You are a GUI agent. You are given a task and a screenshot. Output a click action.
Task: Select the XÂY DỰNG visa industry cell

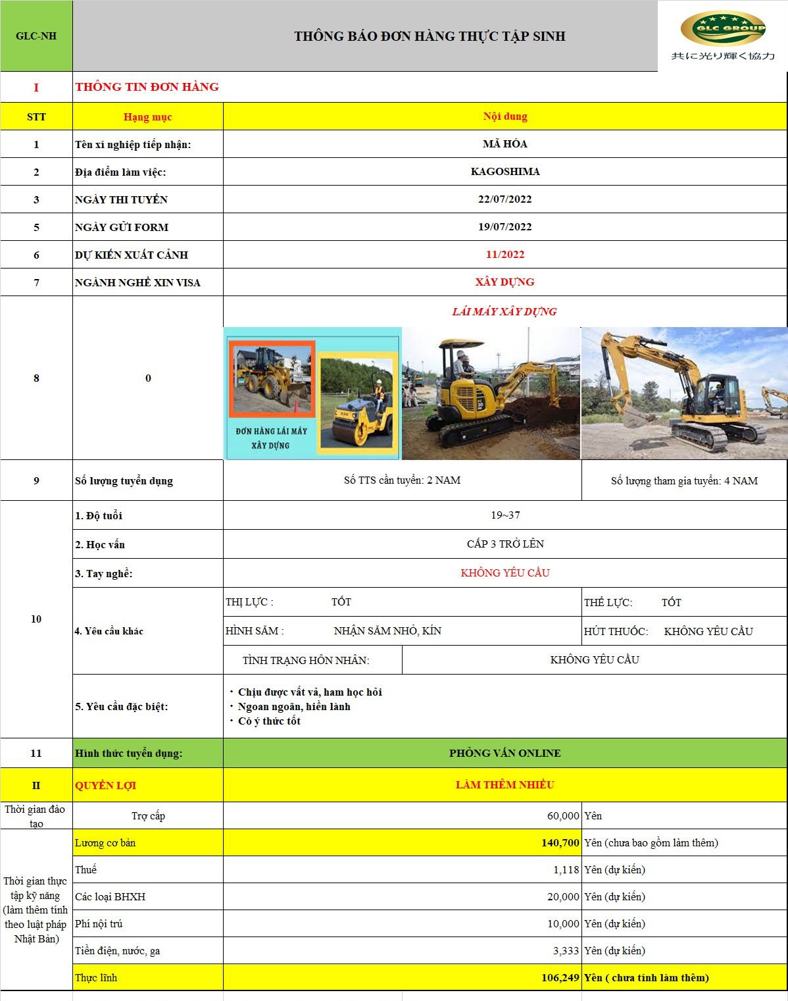coord(505,282)
